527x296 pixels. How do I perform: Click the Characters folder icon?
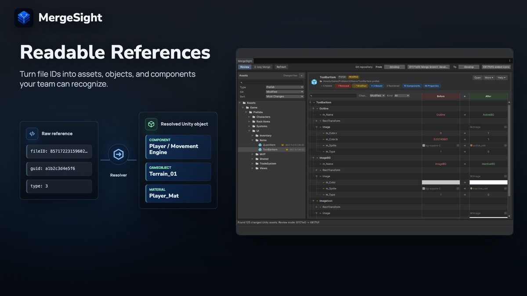click(253, 117)
